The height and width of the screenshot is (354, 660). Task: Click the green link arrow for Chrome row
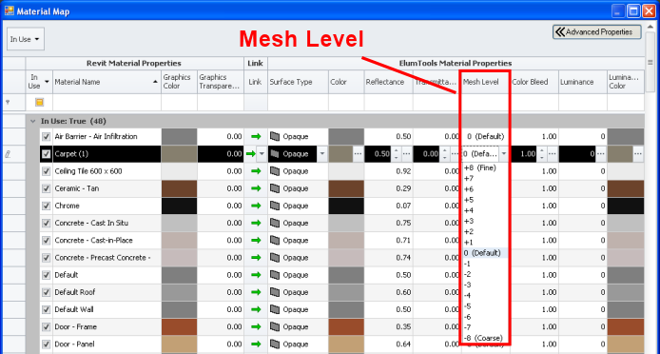pyautogui.click(x=256, y=206)
